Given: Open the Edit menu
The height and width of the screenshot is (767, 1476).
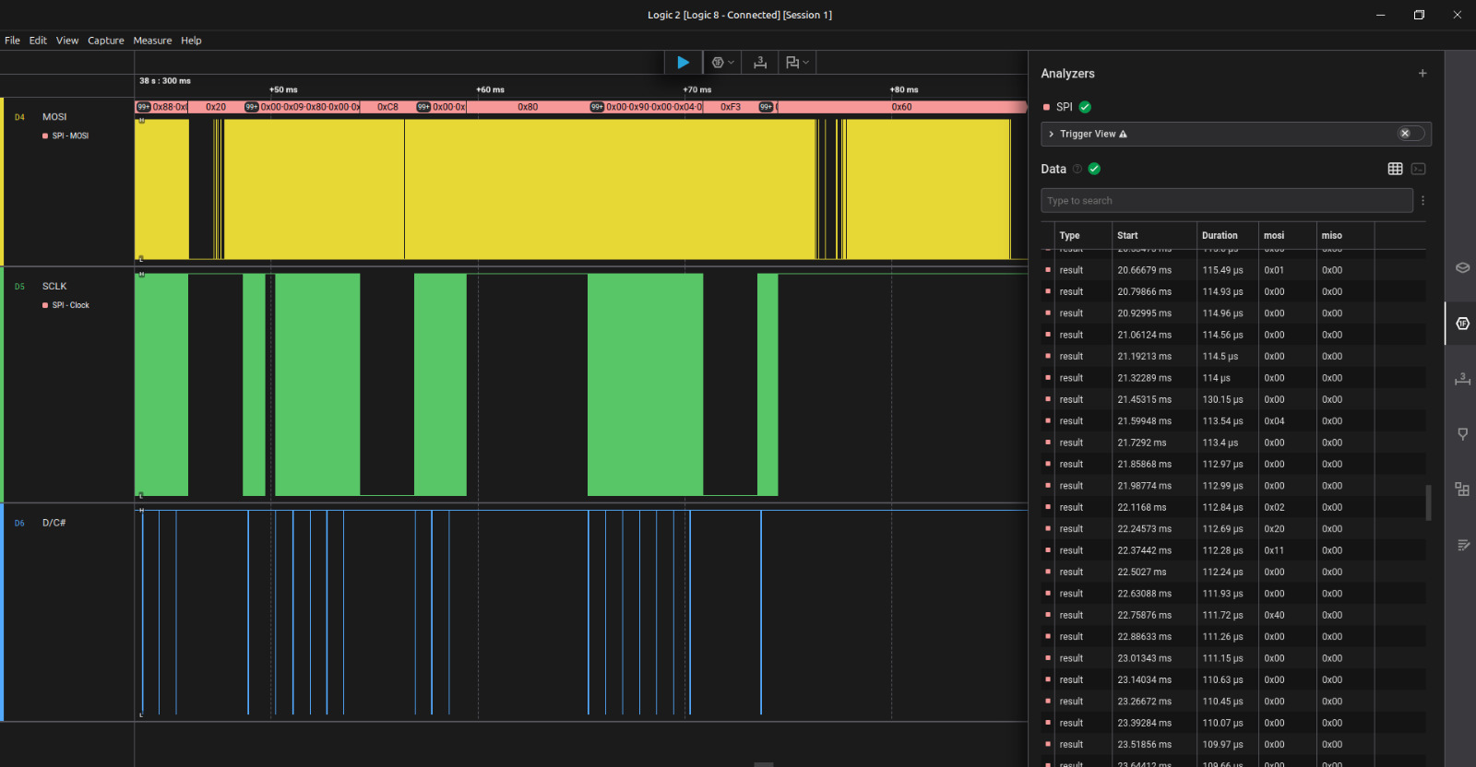Looking at the screenshot, I should coord(38,41).
